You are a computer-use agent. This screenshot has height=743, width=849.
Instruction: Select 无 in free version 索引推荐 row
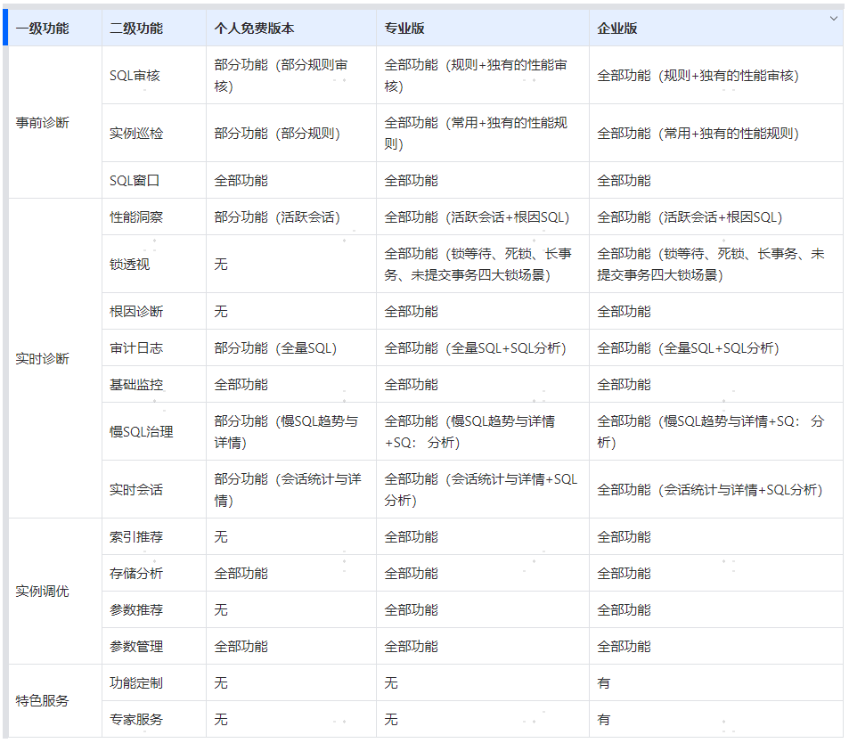coord(290,536)
